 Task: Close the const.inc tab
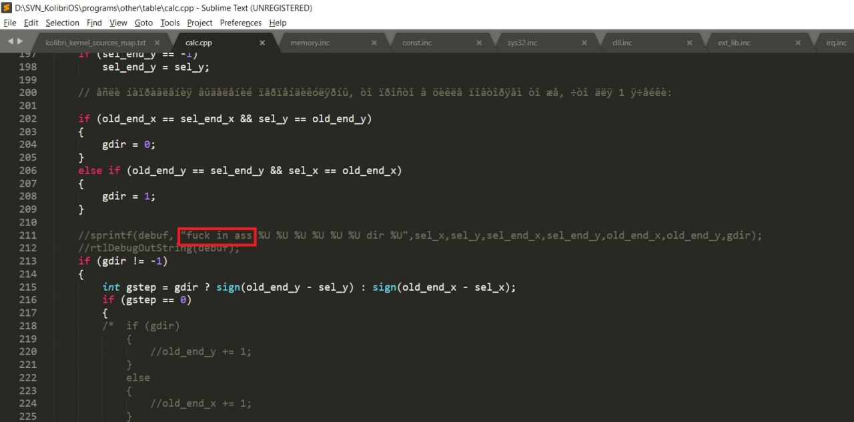click(479, 43)
